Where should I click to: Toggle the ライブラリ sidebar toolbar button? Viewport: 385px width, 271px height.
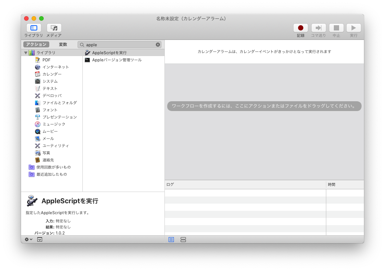(x=33, y=28)
